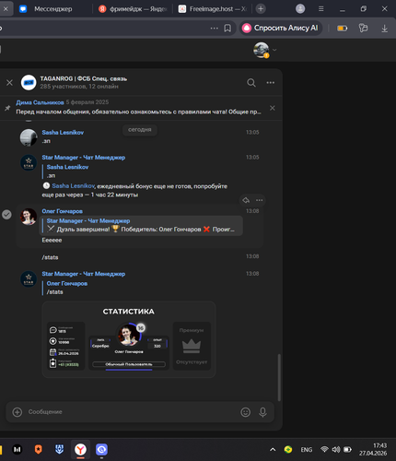Open first Star Manager bot avatar

tap(29, 162)
